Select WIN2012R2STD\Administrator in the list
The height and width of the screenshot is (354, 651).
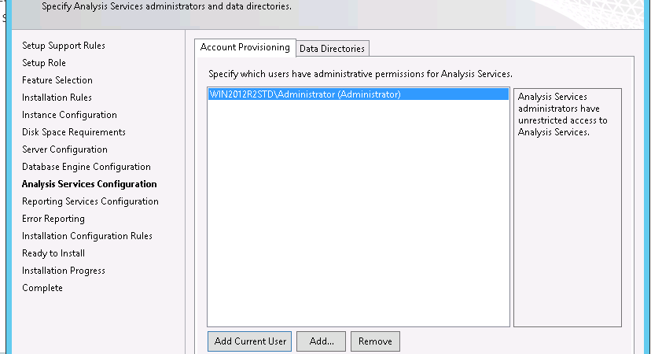(359, 94)
